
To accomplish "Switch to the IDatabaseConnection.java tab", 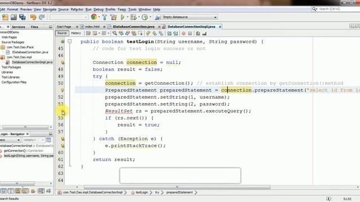I will [x=133, y=27].
